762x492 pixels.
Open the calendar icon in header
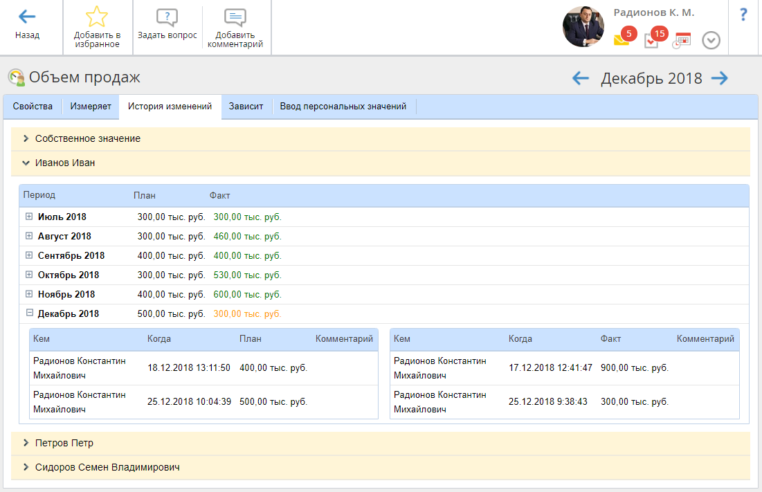click(x=682, y=40)
